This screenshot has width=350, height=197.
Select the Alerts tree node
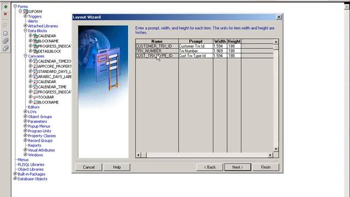coord(33,21)
